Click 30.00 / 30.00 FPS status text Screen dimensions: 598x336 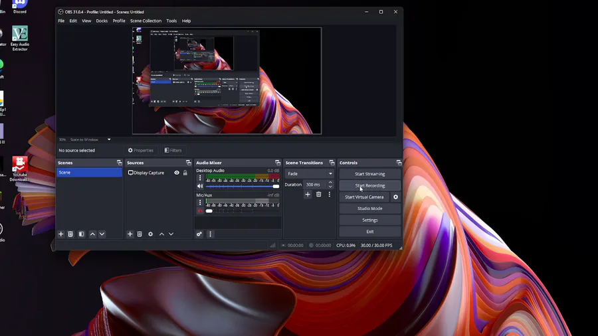pyautogui.click(x=377, y=245)
